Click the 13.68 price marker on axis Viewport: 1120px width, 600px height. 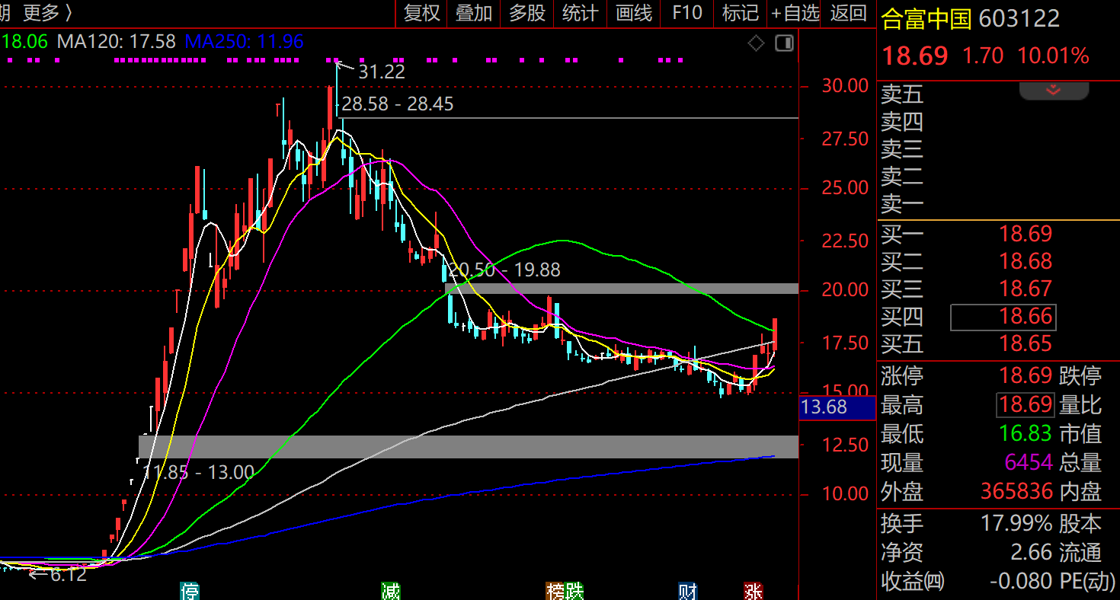click(x=837, y=407)
